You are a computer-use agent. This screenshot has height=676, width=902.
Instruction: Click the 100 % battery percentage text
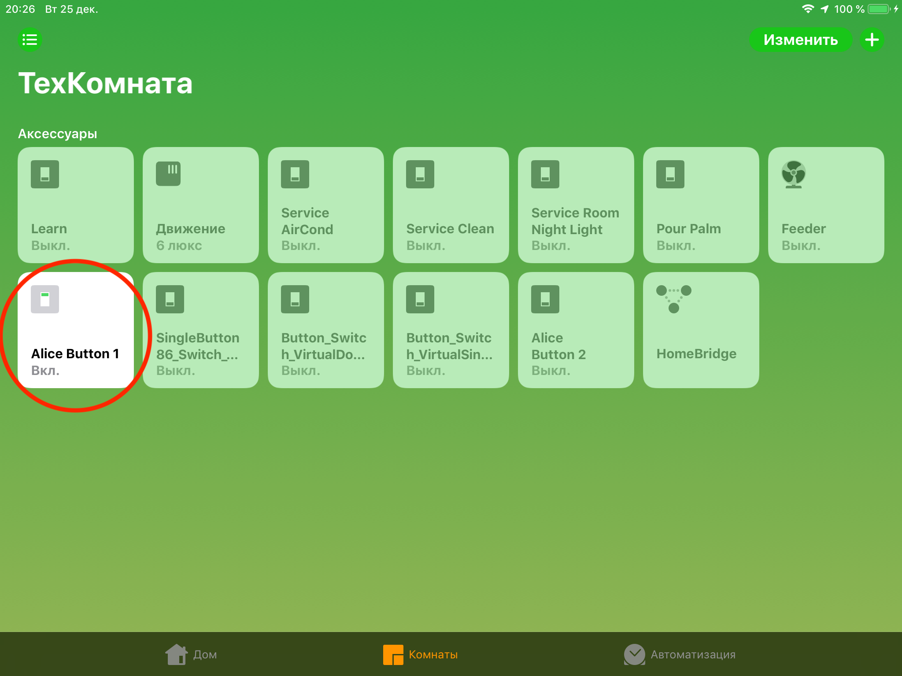coord(849,9)
